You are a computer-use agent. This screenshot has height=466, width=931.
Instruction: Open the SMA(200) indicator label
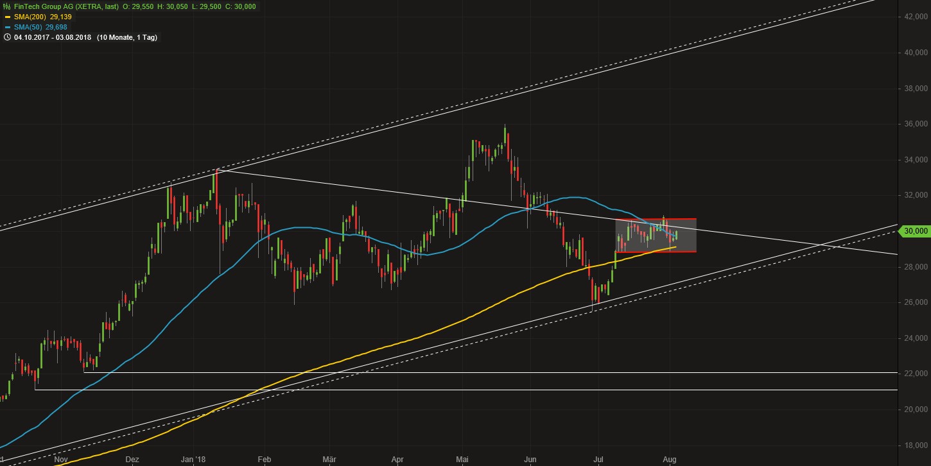(x=27, y=17)
